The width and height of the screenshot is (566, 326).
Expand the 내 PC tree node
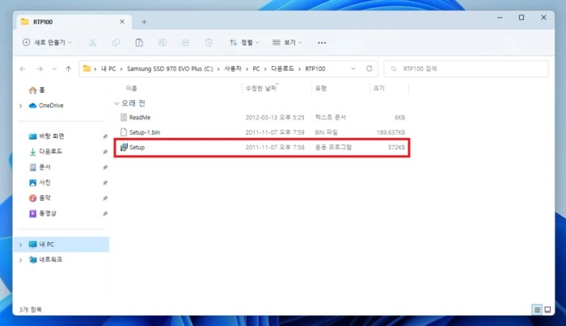pos(20,245)
